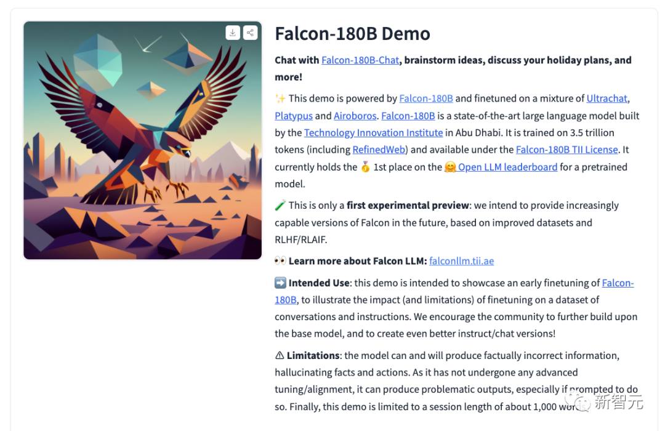Open the Falcon-180B-Chat link
Image resolution: width=665 pixels, height=431 pixels.
[x=360, y=60]
